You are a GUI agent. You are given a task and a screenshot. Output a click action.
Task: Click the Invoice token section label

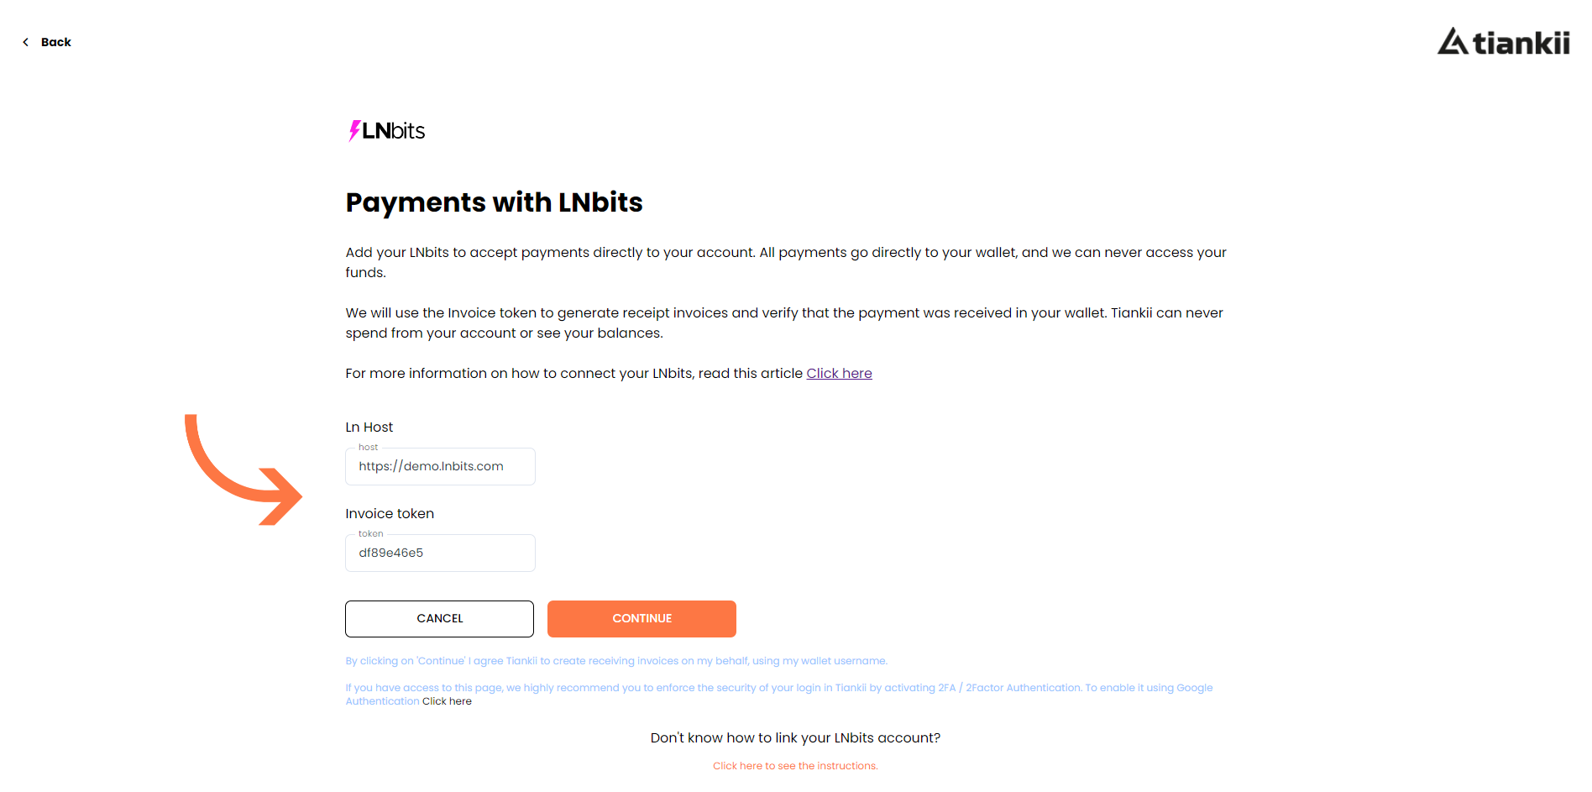click(390, 514)
